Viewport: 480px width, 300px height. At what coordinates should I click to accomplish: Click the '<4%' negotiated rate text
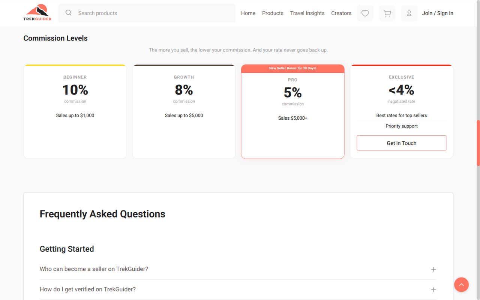[401, 90]
